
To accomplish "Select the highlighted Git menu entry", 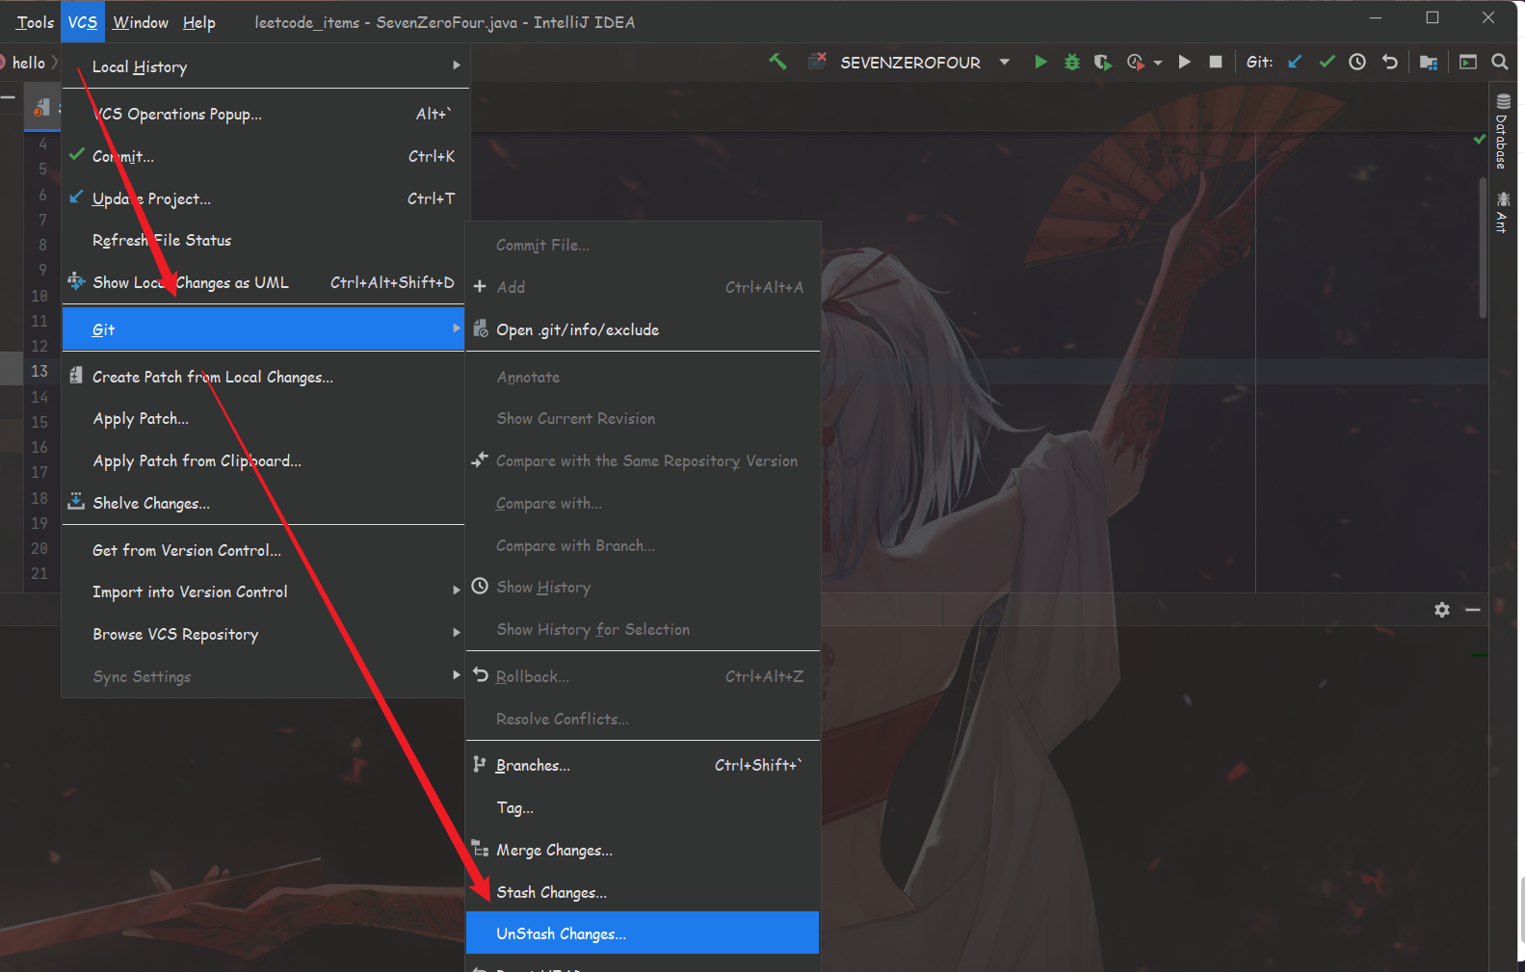I will click(x=263, y=329).
